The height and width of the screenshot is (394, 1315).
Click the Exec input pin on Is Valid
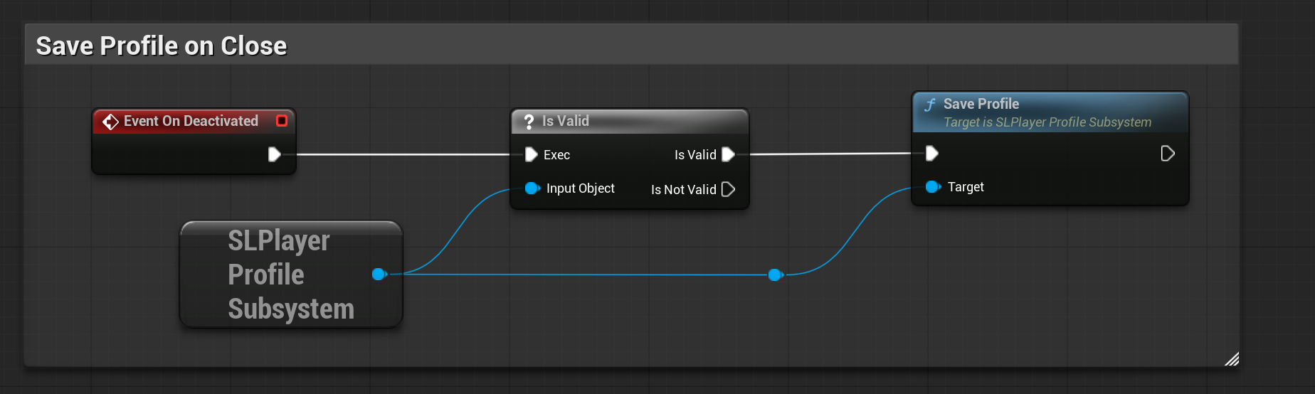click(x=531, y=154)
